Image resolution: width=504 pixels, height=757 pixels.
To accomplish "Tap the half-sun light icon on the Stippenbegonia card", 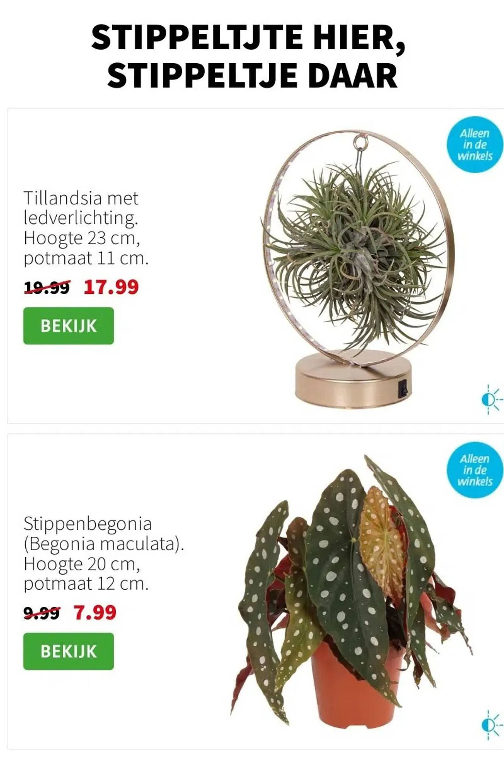I will click(x=492, y=725).
